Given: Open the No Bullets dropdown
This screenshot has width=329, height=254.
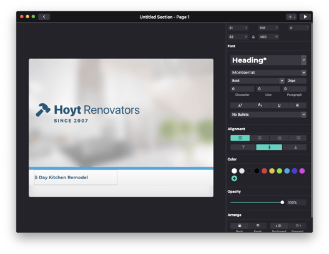Looking at the screenshot, I should click(x=268, y=115).
